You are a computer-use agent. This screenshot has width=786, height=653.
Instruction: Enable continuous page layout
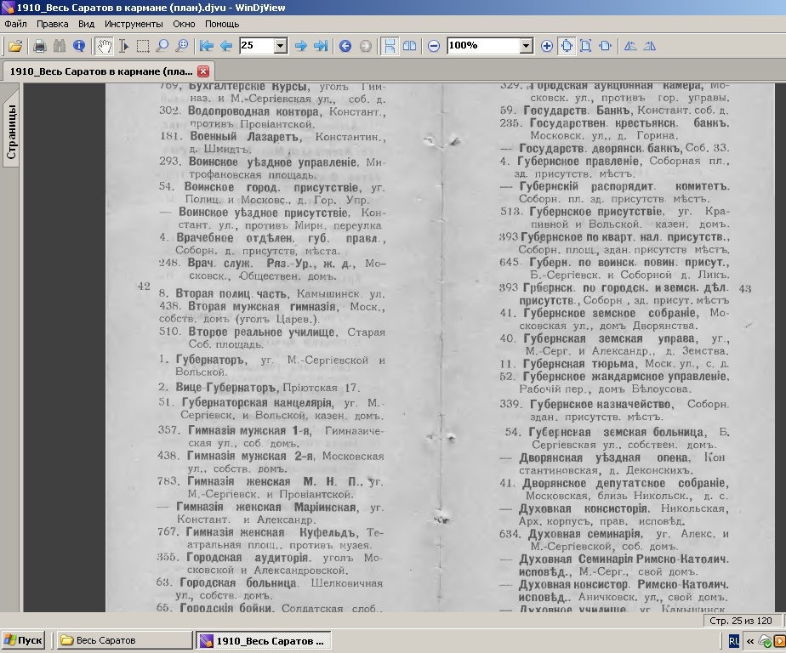[389, 46]
